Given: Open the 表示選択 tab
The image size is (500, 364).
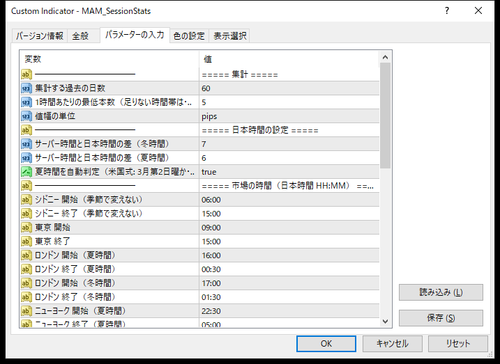Looking at the screenshot, I should 229,36.
